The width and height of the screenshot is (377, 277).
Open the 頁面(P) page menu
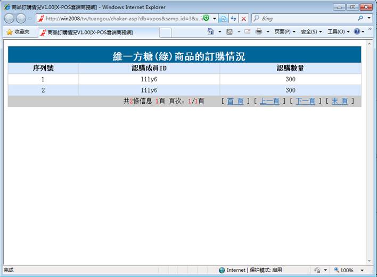coord(285,32)
